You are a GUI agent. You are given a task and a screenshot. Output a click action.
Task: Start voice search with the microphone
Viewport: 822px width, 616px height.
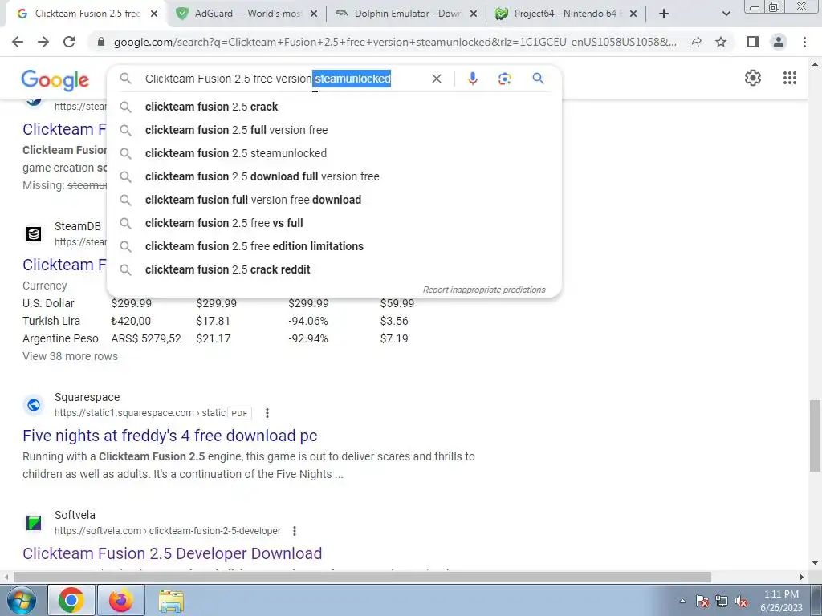(x=472, y=79)
